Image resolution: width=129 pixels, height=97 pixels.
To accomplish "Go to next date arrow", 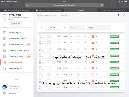I will [65, 27].
